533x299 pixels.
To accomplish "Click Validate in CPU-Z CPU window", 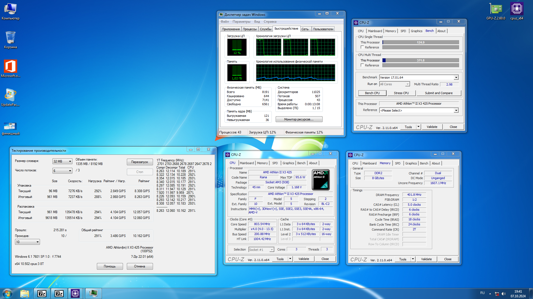I will click(x=304, y=259).
